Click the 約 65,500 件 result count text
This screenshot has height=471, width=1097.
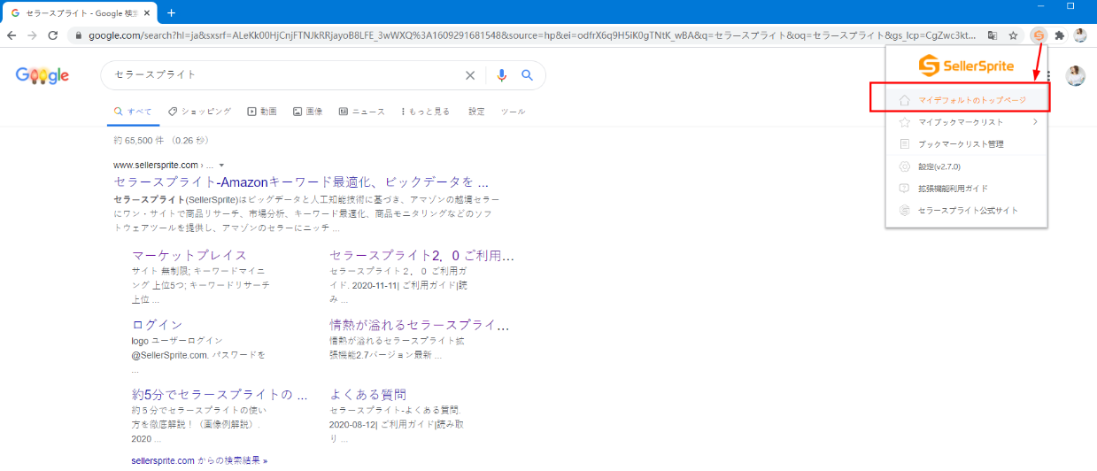tap(141, 141)
